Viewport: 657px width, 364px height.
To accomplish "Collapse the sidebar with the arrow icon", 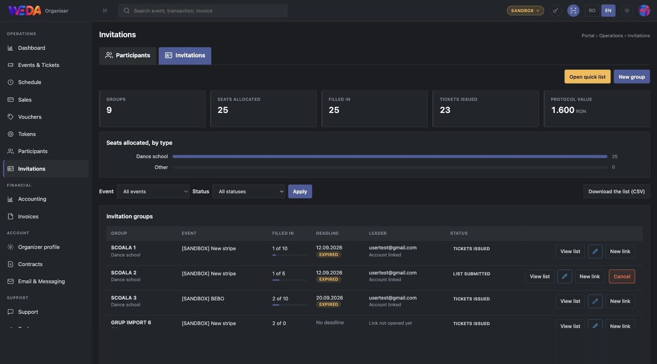I will click(x=105, y=10).
